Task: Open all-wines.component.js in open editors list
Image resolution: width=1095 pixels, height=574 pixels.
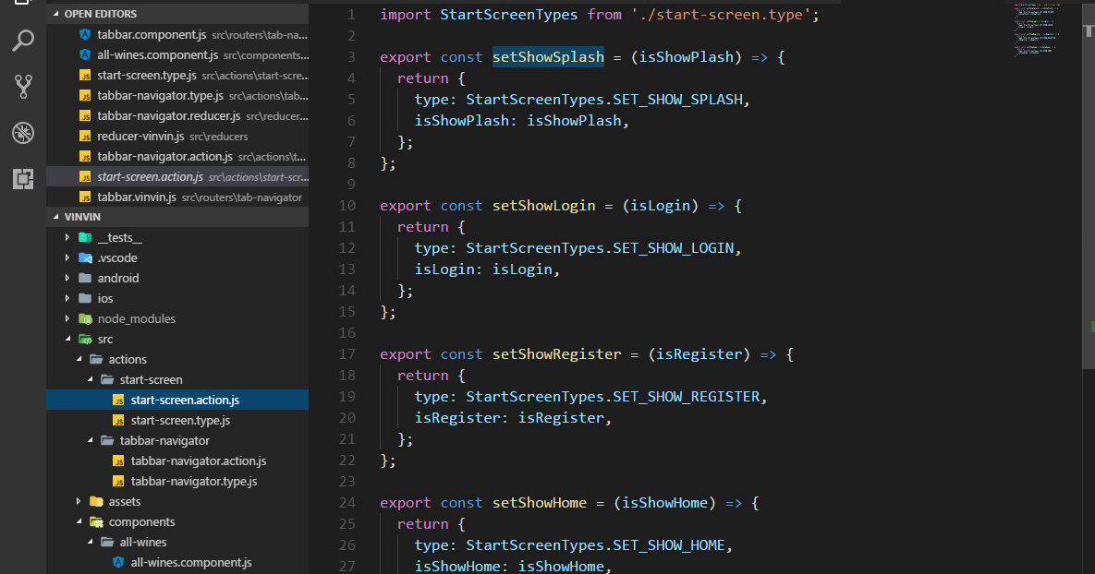Action: pyautogui.click(x=177, y=54)
